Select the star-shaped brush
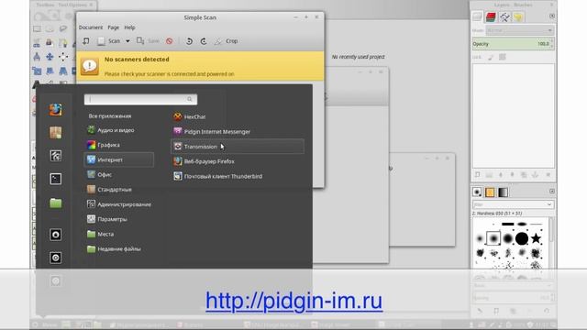Image resolution: width=587 pixels, height=330 pixels. pyautogui.click(x=536, y=238)
